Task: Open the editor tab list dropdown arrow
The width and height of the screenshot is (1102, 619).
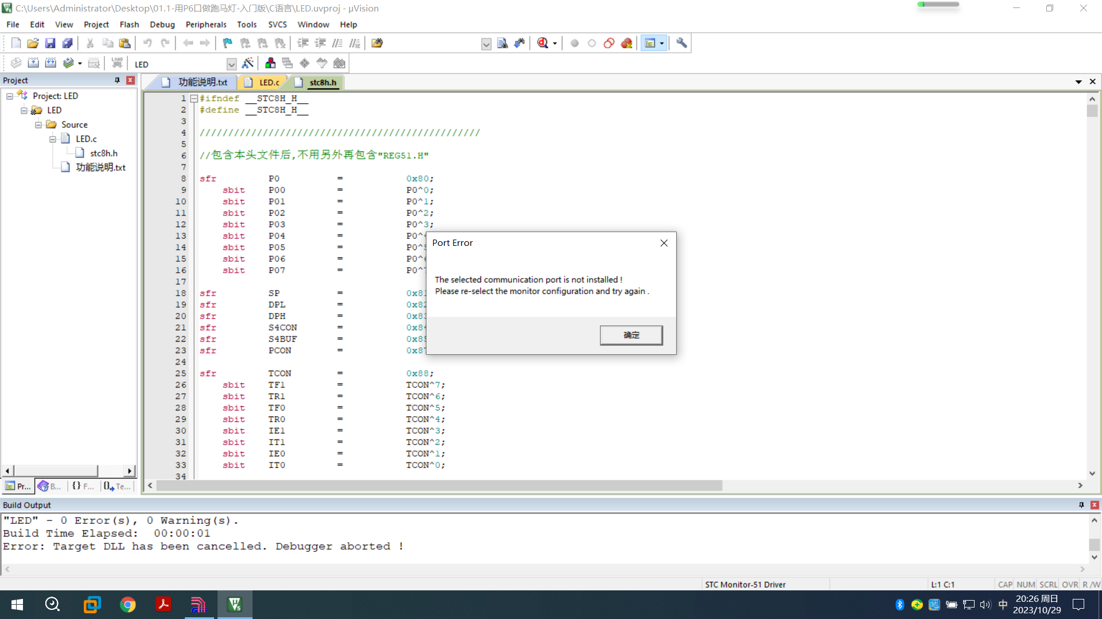Action: point(1078,82)
